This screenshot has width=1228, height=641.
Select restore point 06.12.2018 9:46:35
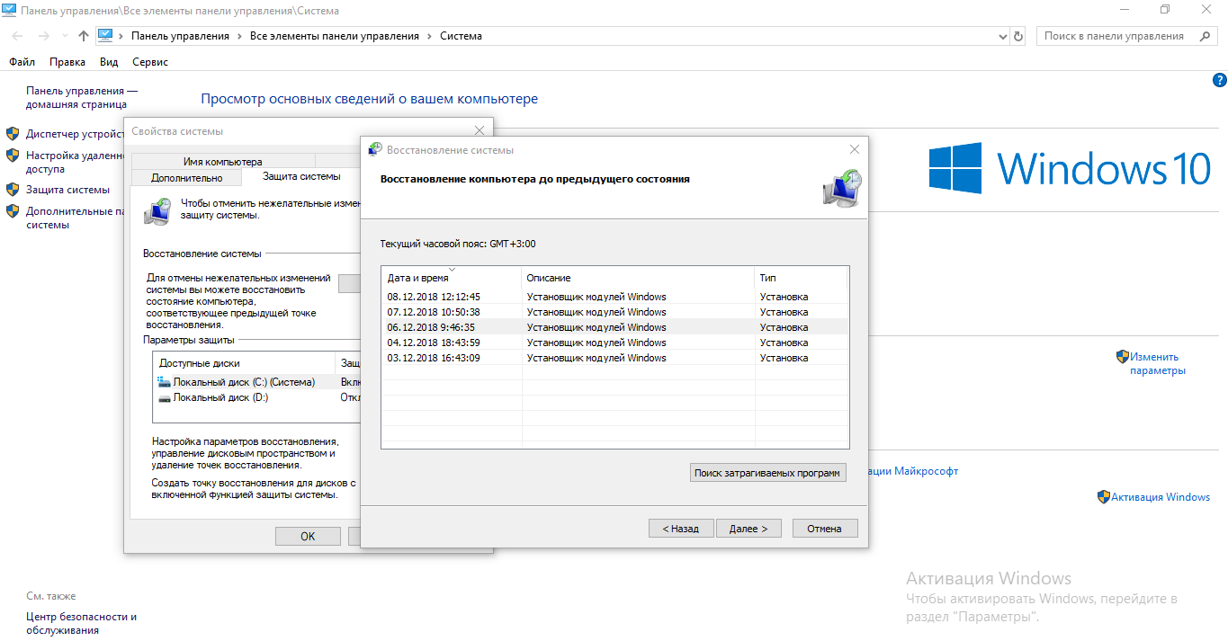point(614,327)
